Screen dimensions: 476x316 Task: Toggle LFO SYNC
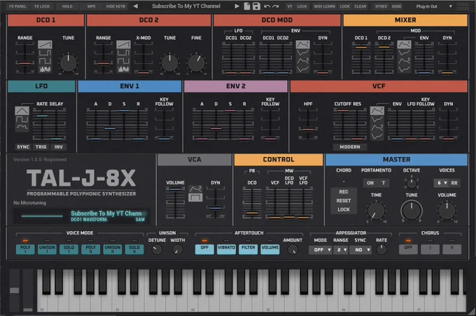point(23,146)
